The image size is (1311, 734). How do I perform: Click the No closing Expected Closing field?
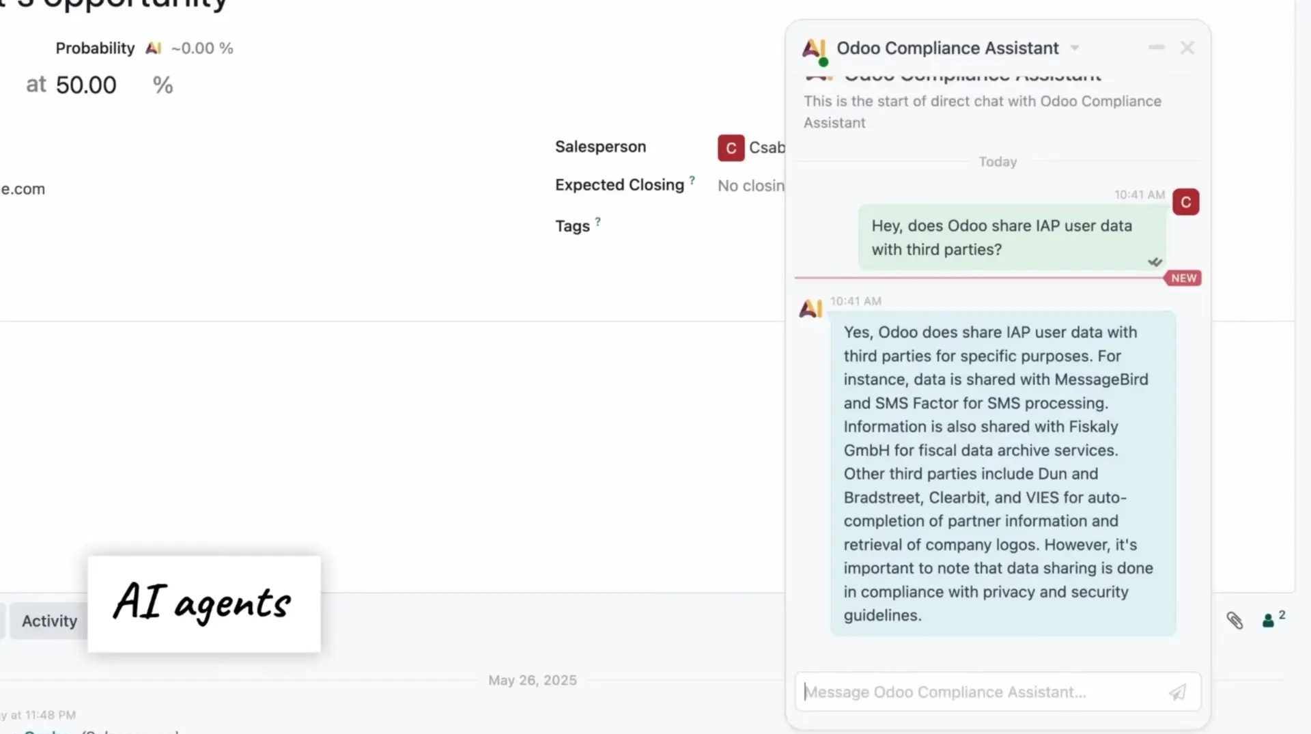751,185
